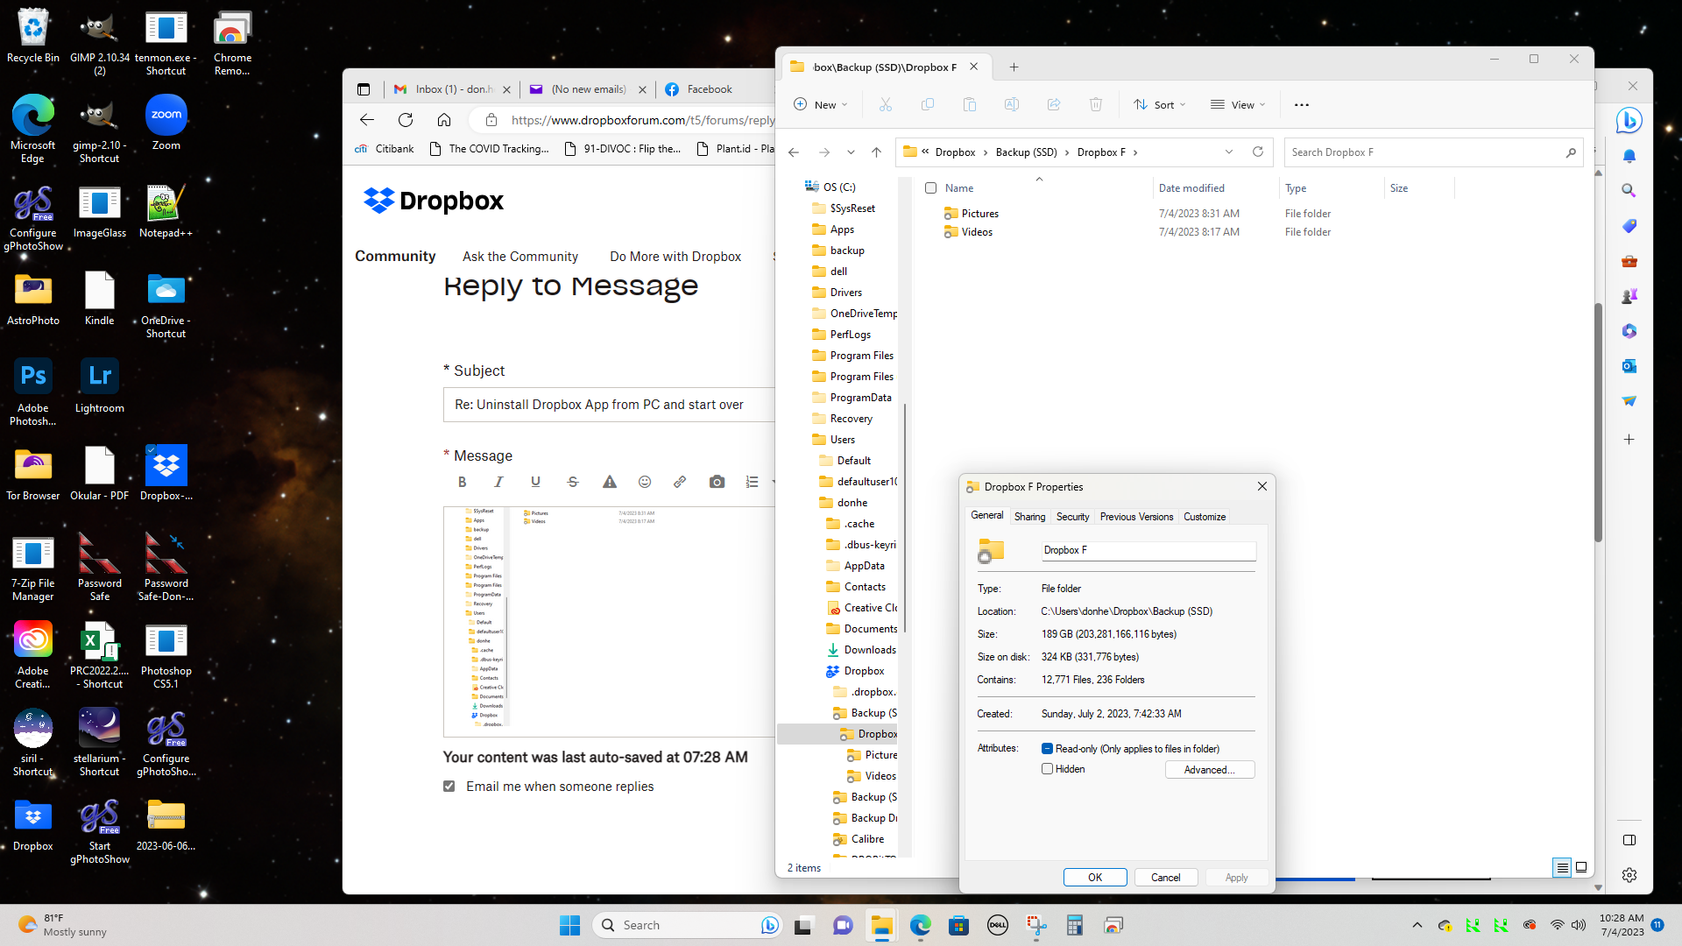Open the View dropdown in Explorer

[x=1238, y=104]
